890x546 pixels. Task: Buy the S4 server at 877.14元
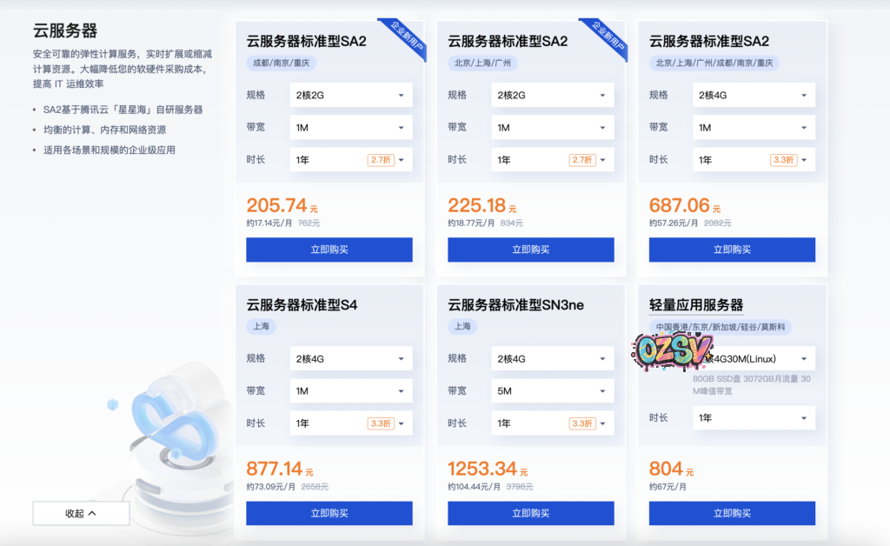click(x=329, y=513)
